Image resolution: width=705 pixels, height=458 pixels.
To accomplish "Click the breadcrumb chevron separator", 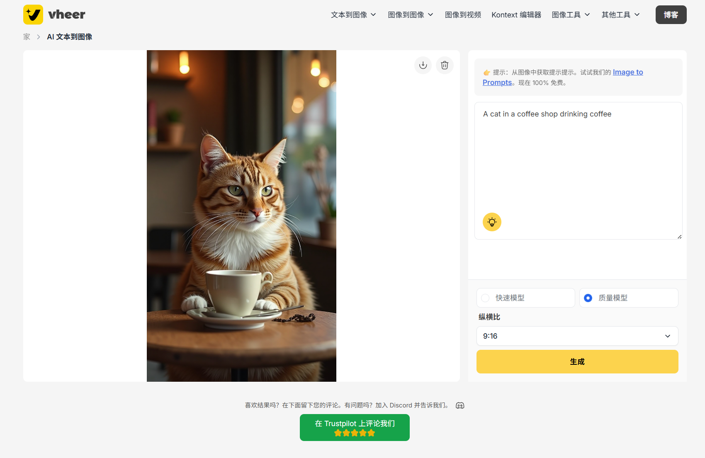I will click(39, 37).
